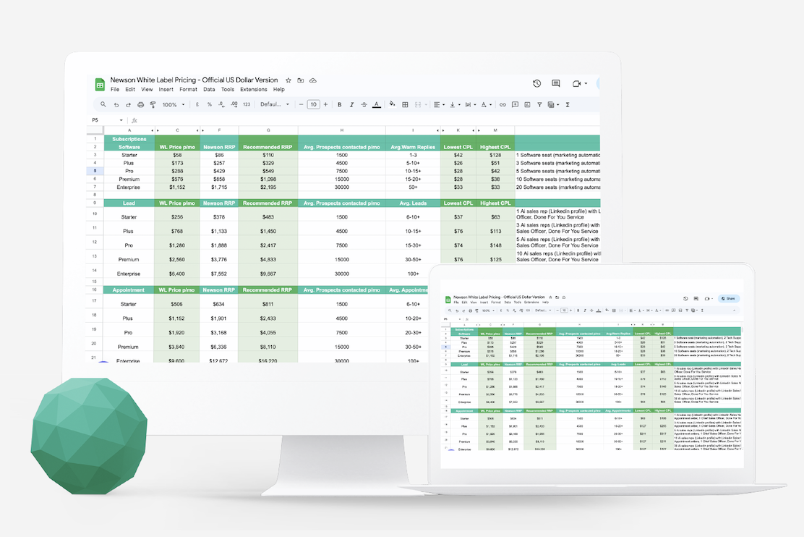Open the 123 number formats on the monitor
Screen dimensions: 804x537
(247, 105)
